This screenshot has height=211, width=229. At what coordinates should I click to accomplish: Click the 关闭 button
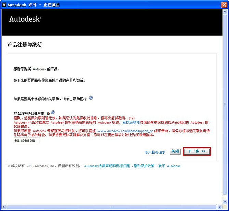click(175, 151)
